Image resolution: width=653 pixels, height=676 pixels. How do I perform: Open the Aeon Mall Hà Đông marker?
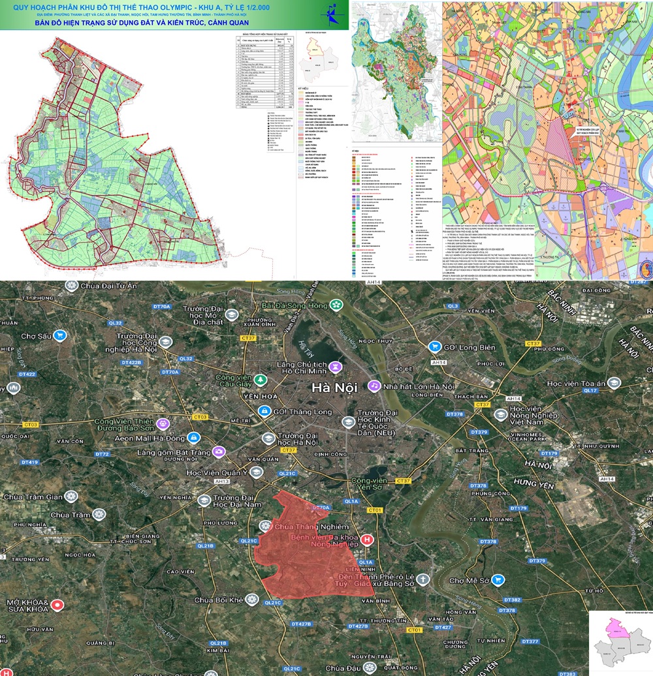[x=194, y=438]
